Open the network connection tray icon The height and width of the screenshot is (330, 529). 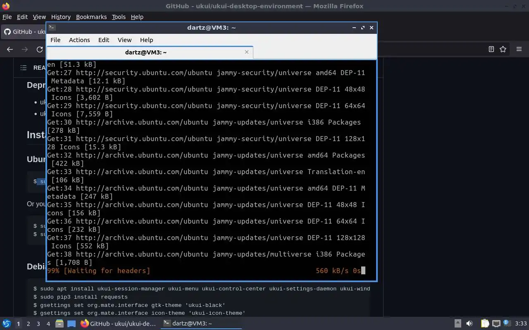tap(496, 323)
